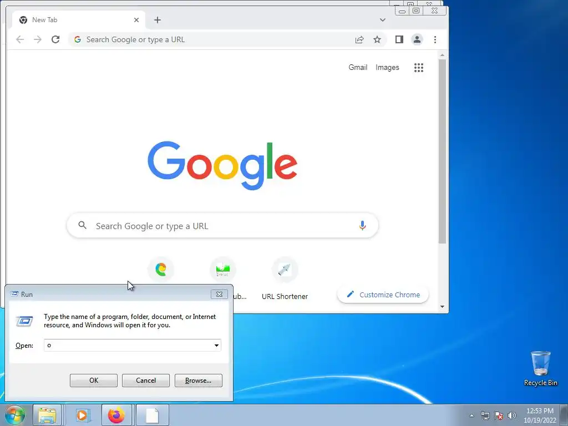
Task: Share this page icon in address bar
Action: click(359, 39)
